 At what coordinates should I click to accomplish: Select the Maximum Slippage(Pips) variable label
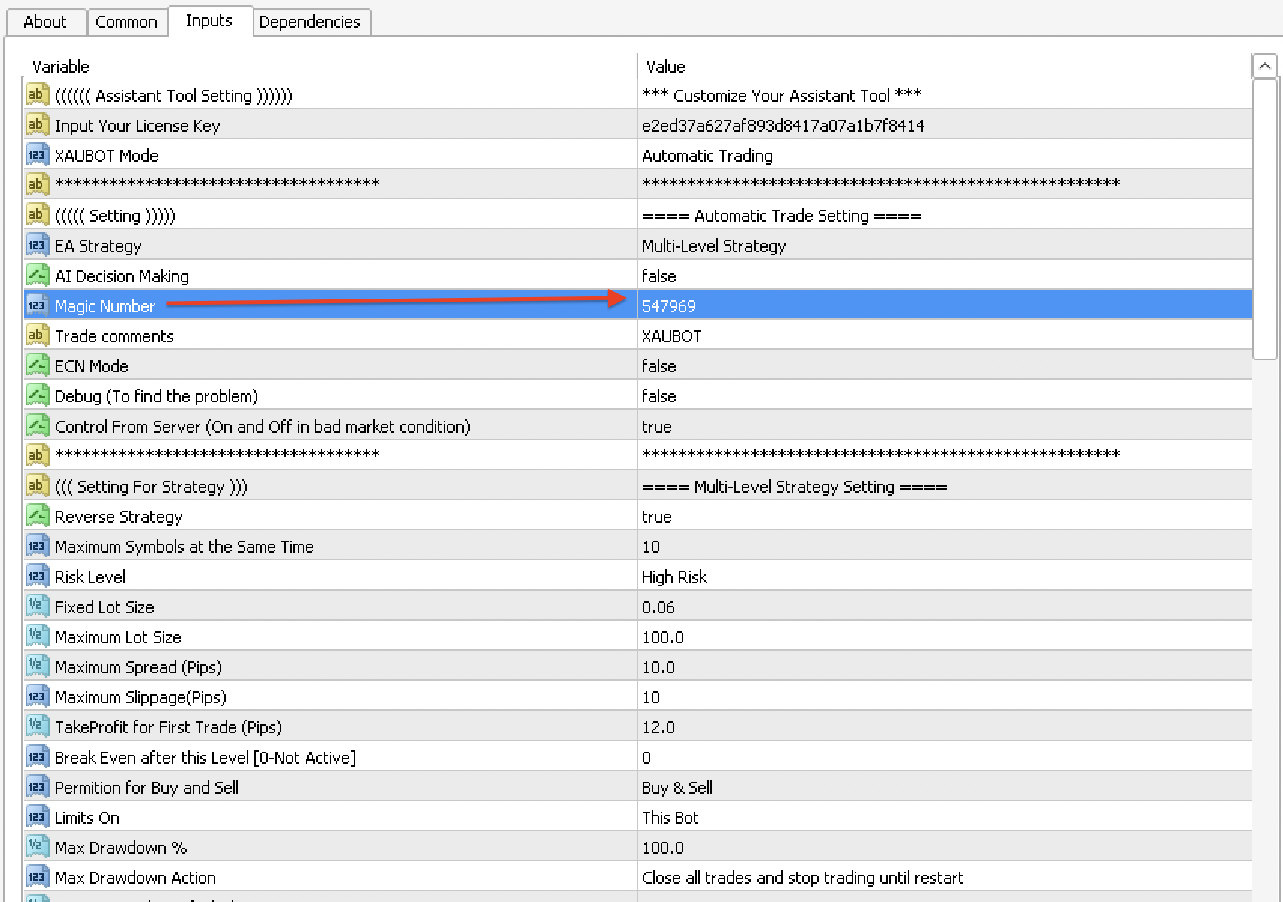(x=141, y=697)
